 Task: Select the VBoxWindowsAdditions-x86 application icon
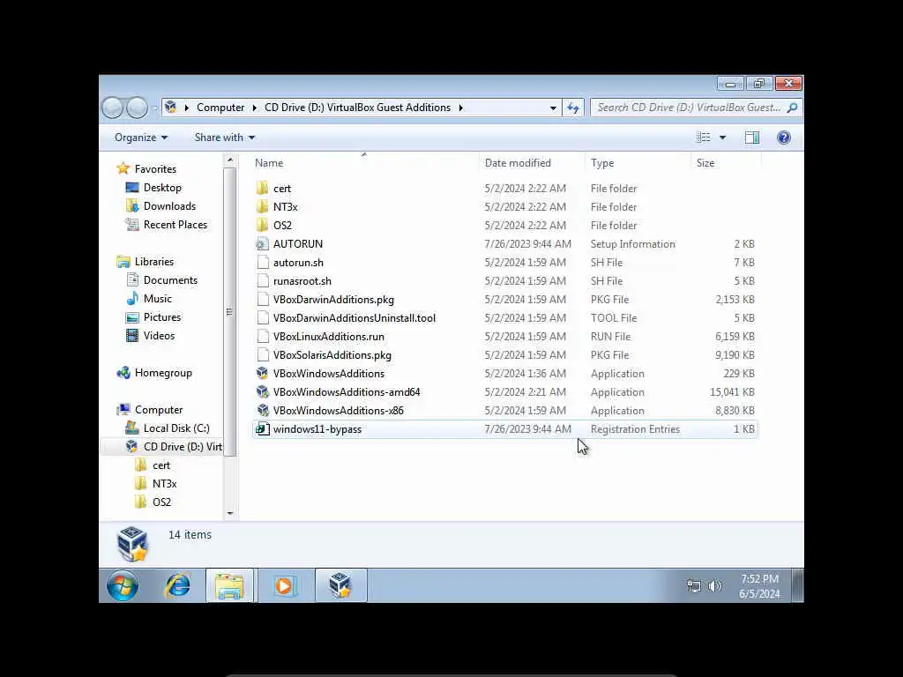point(262,411)
